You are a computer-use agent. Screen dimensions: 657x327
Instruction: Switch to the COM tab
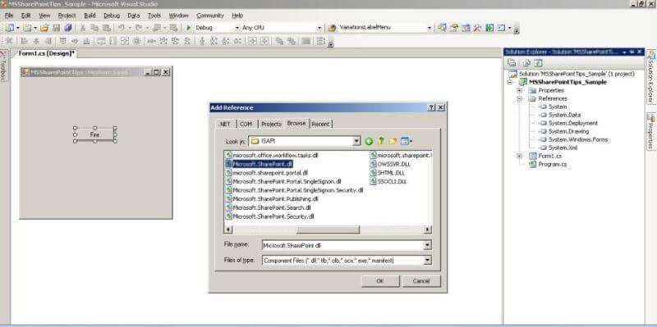click(x=246, y=125)
